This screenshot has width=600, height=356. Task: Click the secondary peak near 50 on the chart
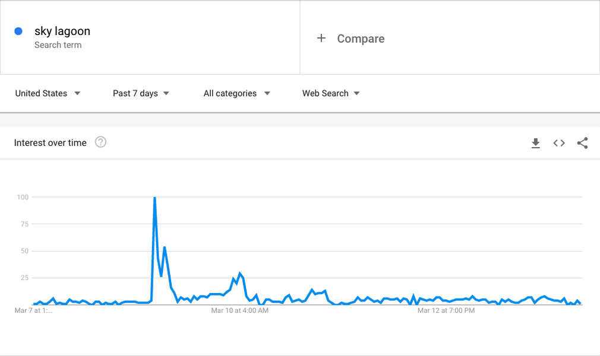[x=165, y=247]
